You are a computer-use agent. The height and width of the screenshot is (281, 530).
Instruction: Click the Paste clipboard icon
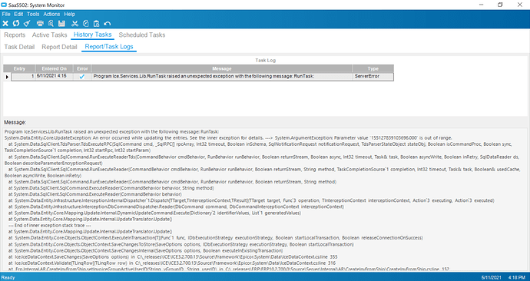(x=96, y=23)
